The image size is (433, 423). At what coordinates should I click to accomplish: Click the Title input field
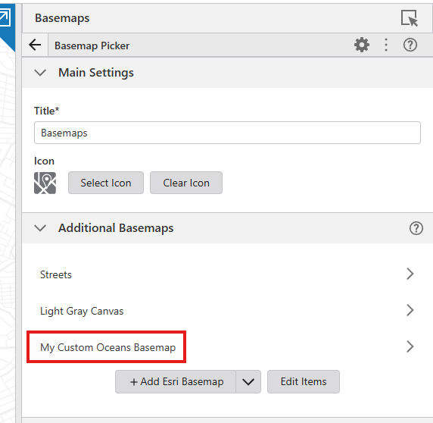[x=227, y=133]
